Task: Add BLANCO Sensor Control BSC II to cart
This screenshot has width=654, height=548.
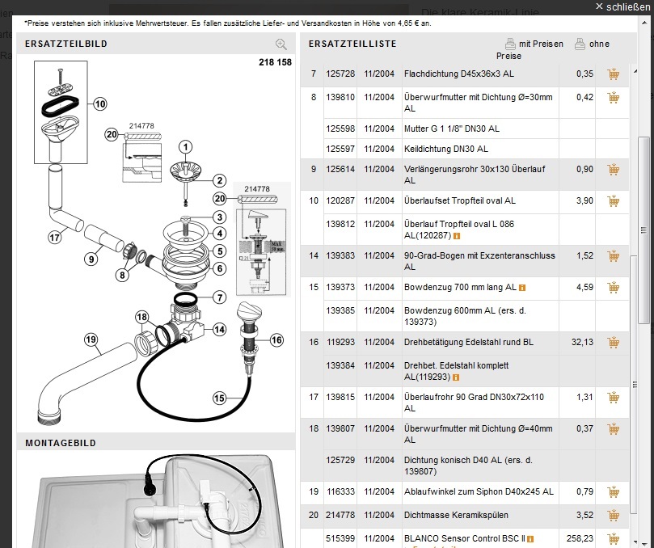Action: (613, 538)
